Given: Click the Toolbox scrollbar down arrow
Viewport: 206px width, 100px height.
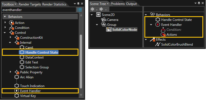Looking at the screenshot, I should click(x=81, y=95).
